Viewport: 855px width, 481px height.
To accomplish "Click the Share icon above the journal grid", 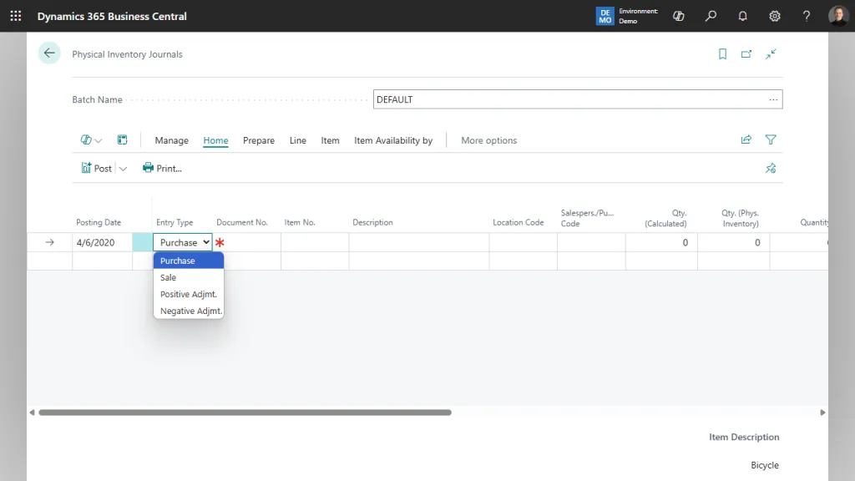I will point(746,139).
